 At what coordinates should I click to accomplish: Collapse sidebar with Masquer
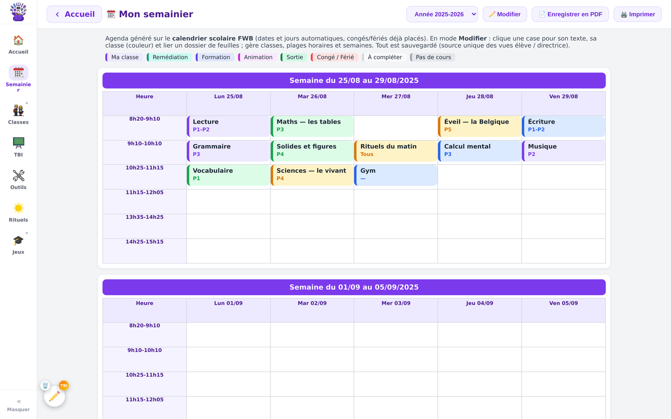click(x=18, y=405)
